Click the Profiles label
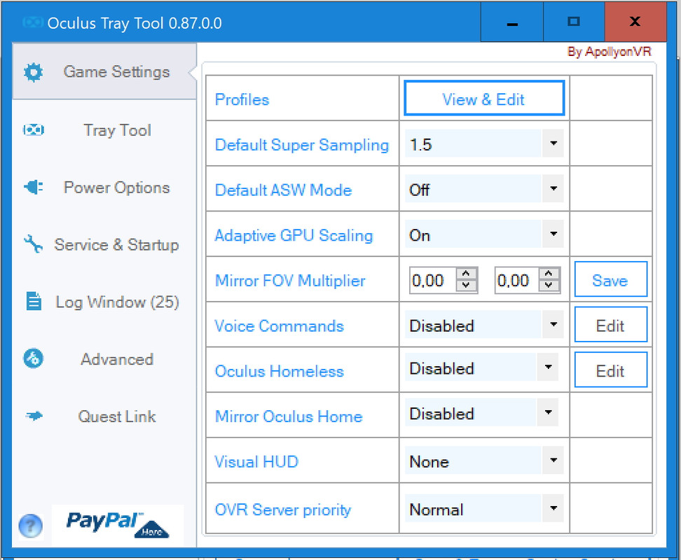Viewport: 681px width, 560px height. tap(242, 99)
